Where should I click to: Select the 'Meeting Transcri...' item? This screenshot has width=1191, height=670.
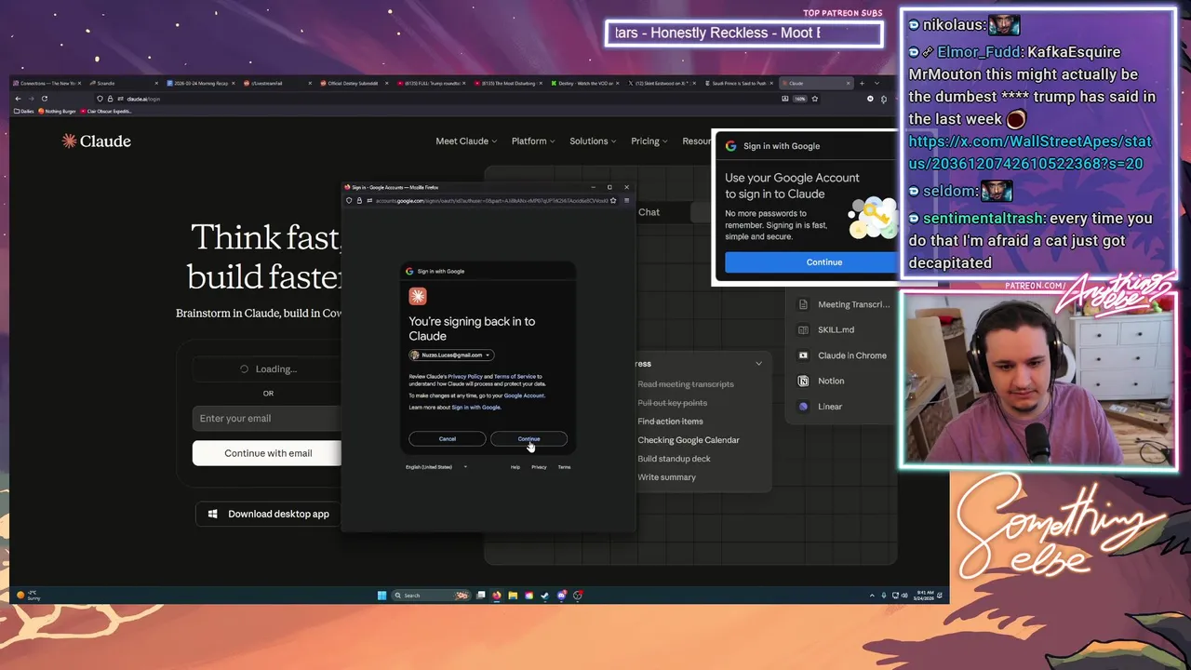tap(844, 304)
